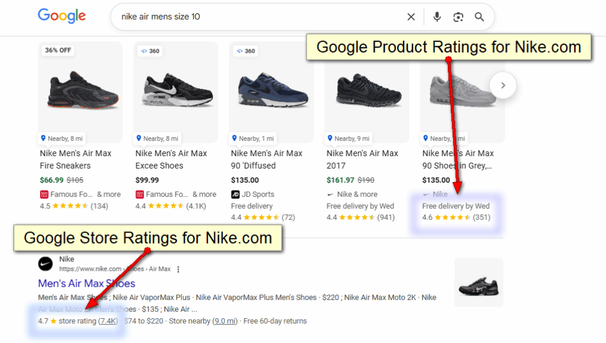Open the Men's Air Max Shoes result link
The height and width of the screenshot is (343, 606).
[x=86, y=284]
